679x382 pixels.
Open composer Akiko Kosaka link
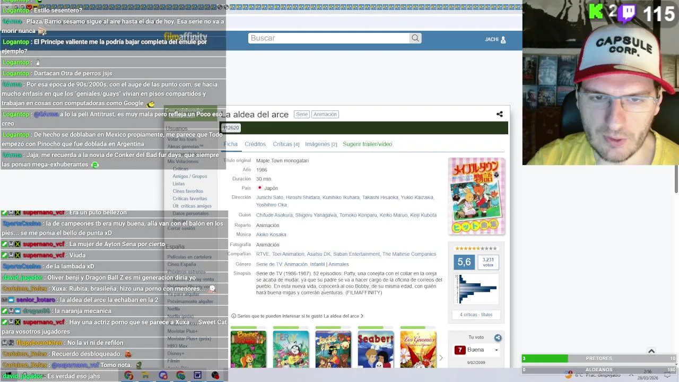[271, 235]
